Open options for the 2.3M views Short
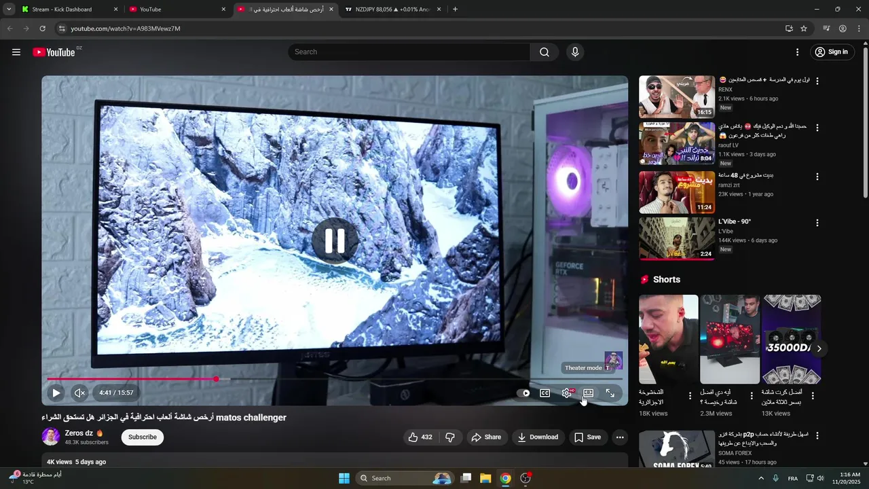Image resolution: width=869 pixels, height=489 pixels. coord(752,396)
